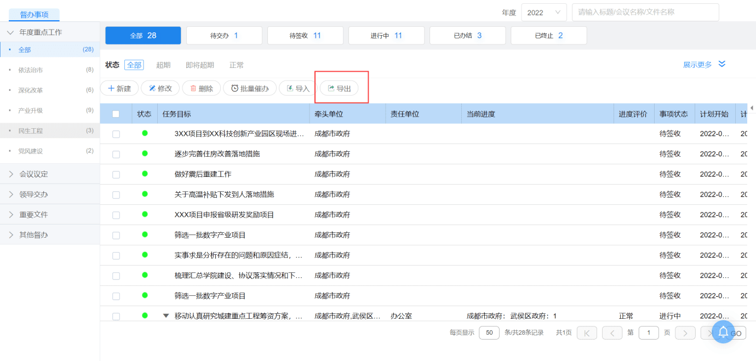Collapse right panel with small arrow

tap(752, 107)
